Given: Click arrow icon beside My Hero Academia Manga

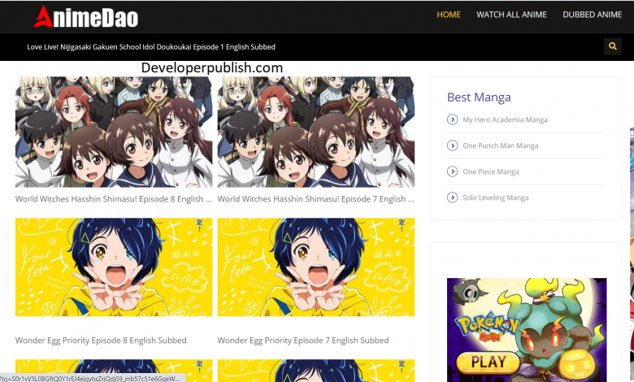Looking at the screenshot, I should coord(452,119).
